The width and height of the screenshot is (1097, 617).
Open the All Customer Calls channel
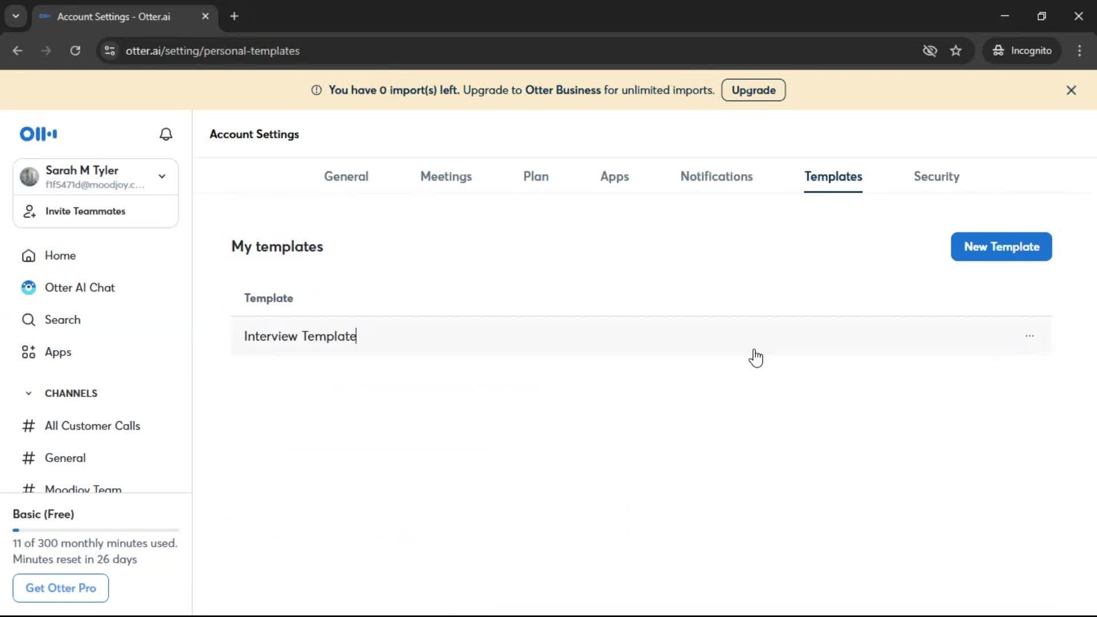click(92, 426)
